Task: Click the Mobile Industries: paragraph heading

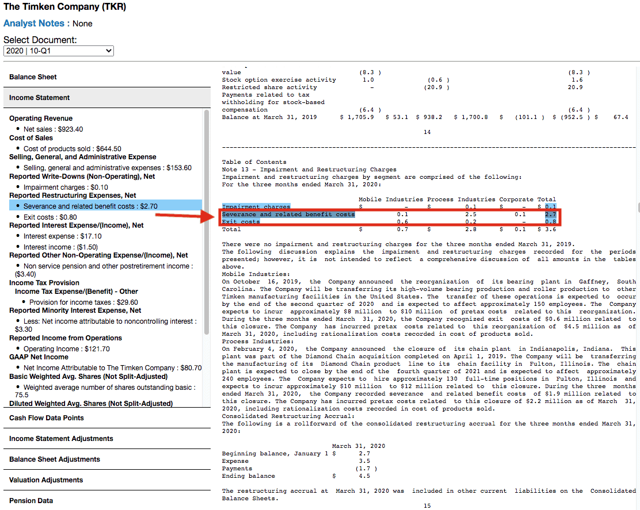Action: [256, 274]
